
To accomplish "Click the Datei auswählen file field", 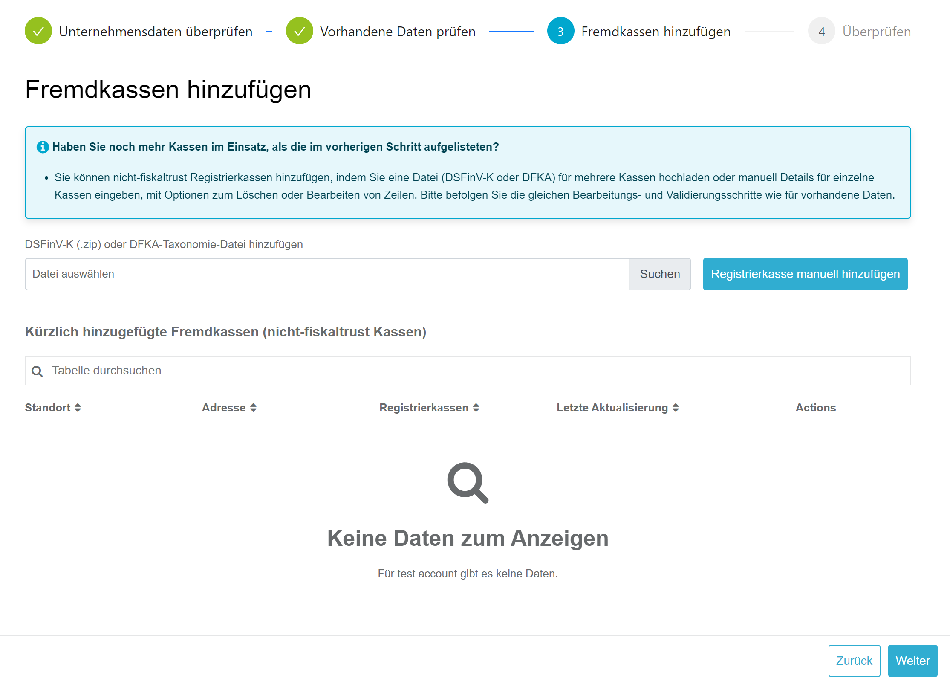I will point(327,274).
